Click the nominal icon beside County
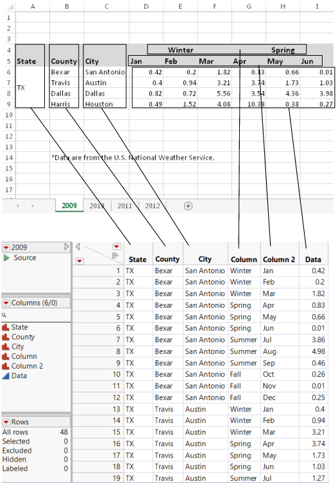Screen dimensions: 336x484 [x=6, y=337]
